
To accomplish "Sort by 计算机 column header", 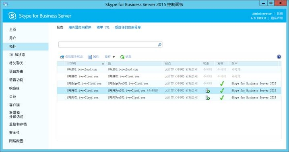I will click(72, 63).
